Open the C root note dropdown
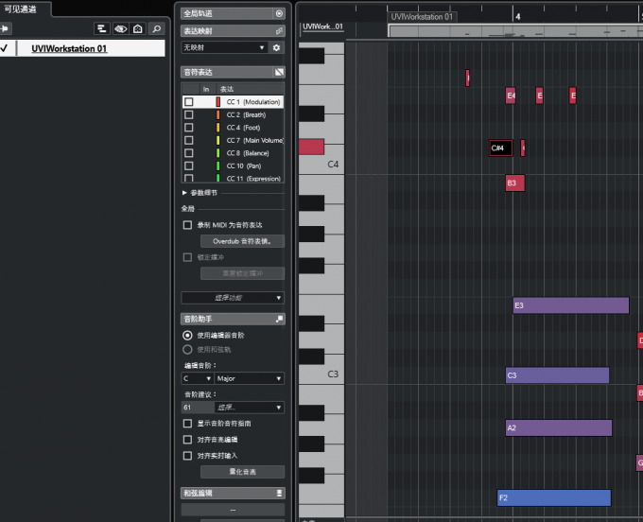 click(x=198, y=378)
